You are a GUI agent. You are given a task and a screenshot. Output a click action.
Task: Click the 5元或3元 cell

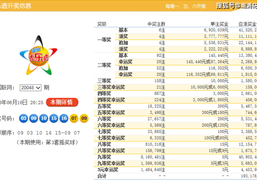pyautogui.click(x=219, y=163)
